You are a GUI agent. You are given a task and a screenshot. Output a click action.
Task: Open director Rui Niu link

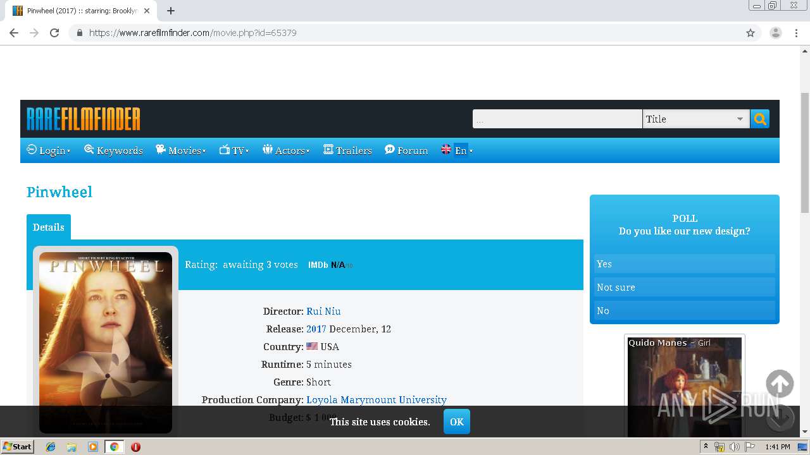pos(323,311)
